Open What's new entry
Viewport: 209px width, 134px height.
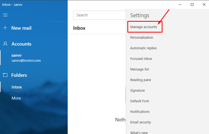(x=139, y=132)
